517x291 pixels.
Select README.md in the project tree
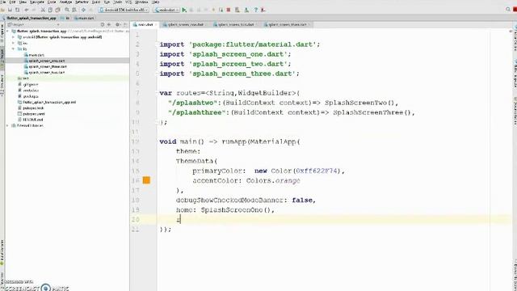[32, 120]
